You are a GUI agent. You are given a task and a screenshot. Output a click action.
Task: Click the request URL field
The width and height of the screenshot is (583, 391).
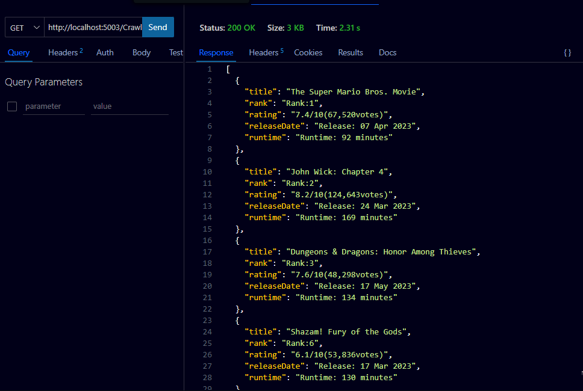(93, 27)
